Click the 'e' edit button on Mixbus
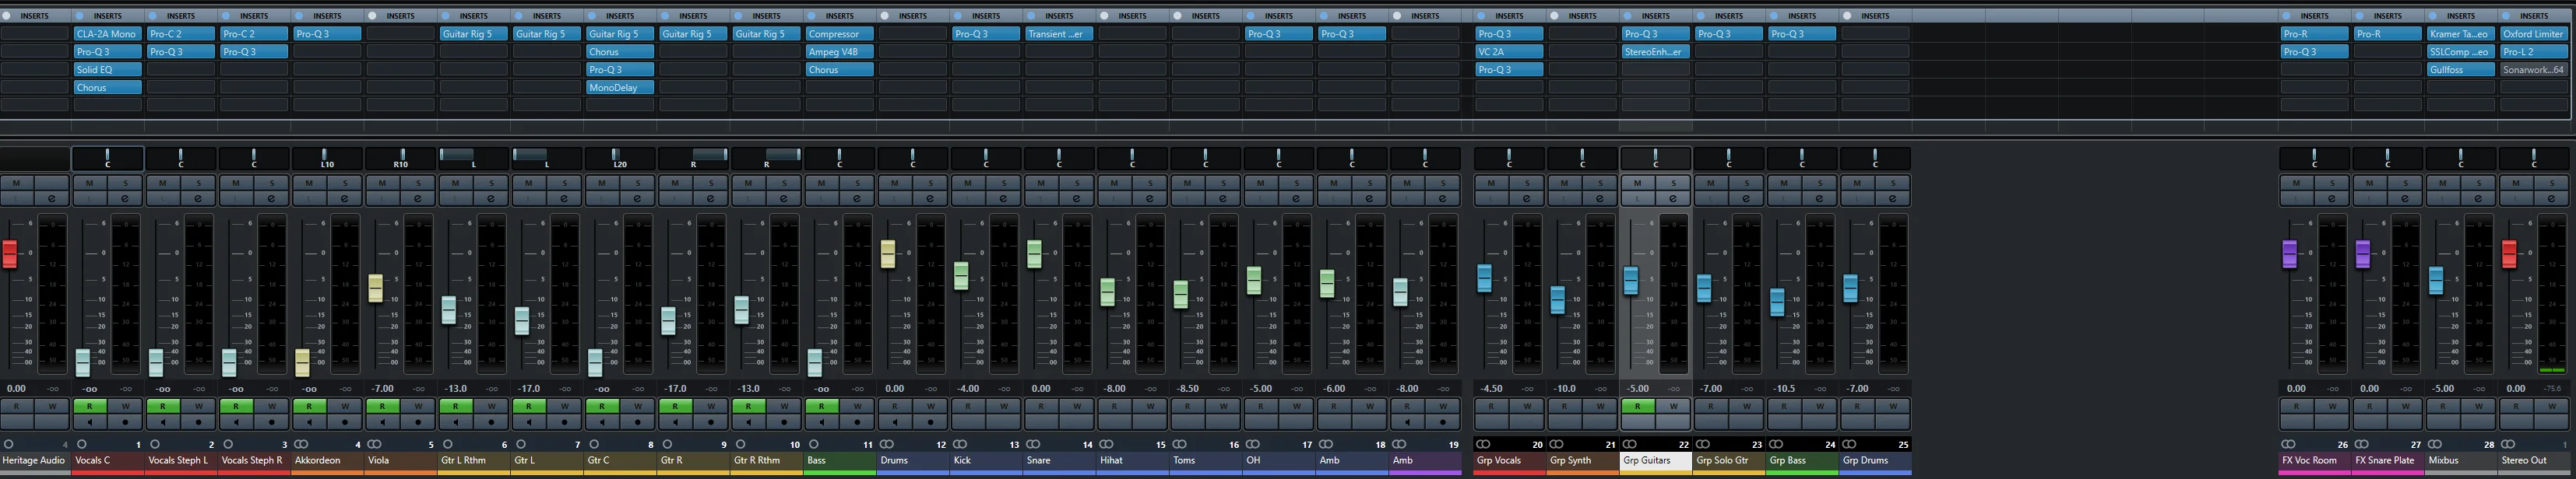Screen dimensions: 2576x479 pos(2478,198)
